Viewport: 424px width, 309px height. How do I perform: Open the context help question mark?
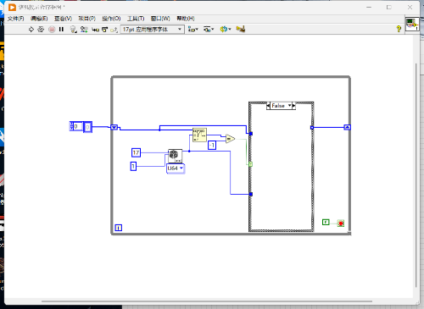click(x=399, y=29)
